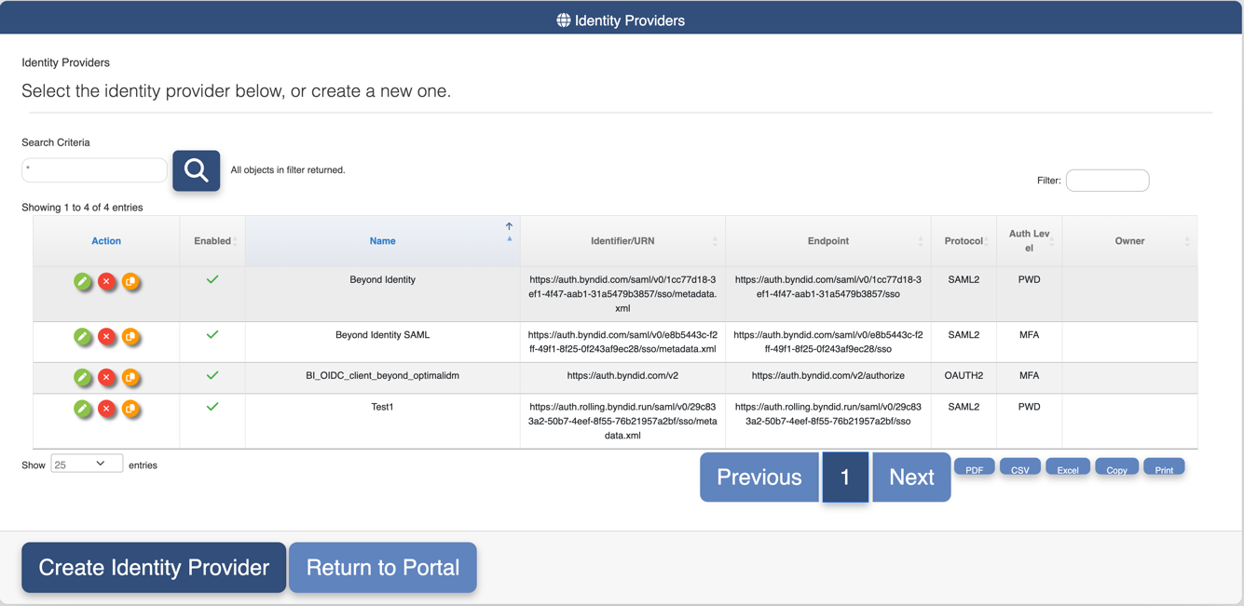Click enabled checkmark for Test1 row
The height and width of the screenshot is (606, 1244).
(212, 407)
